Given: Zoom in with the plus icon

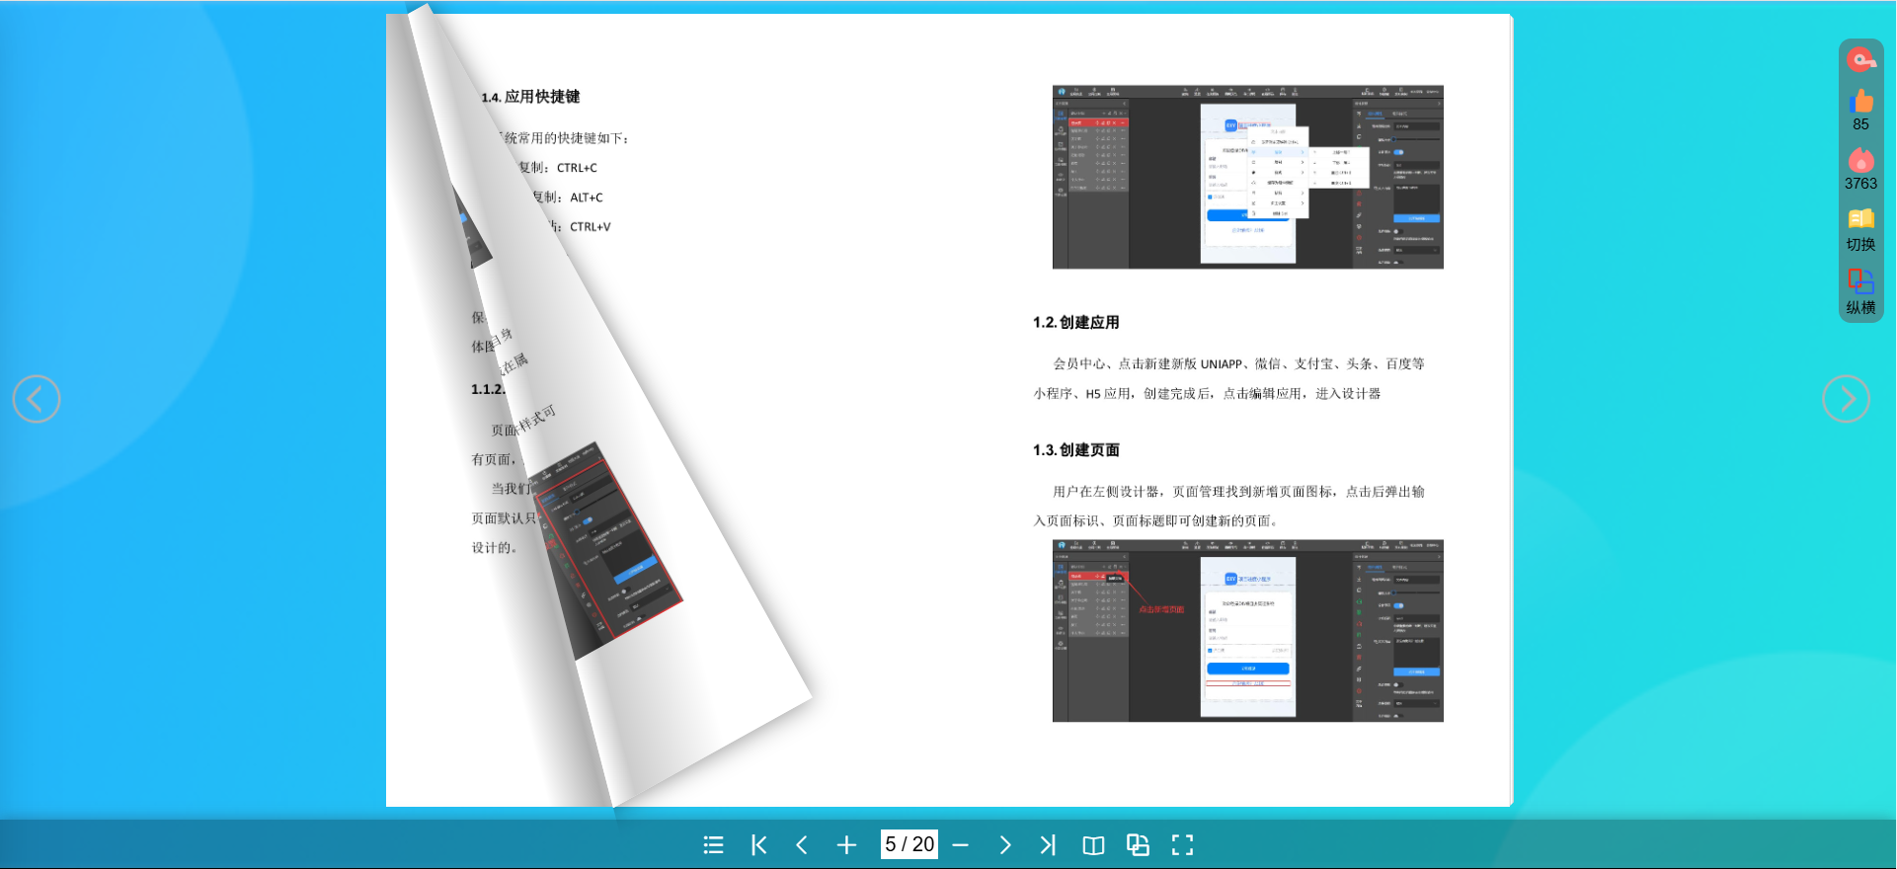Looking at the screenshot, I should tap(846, 845).
